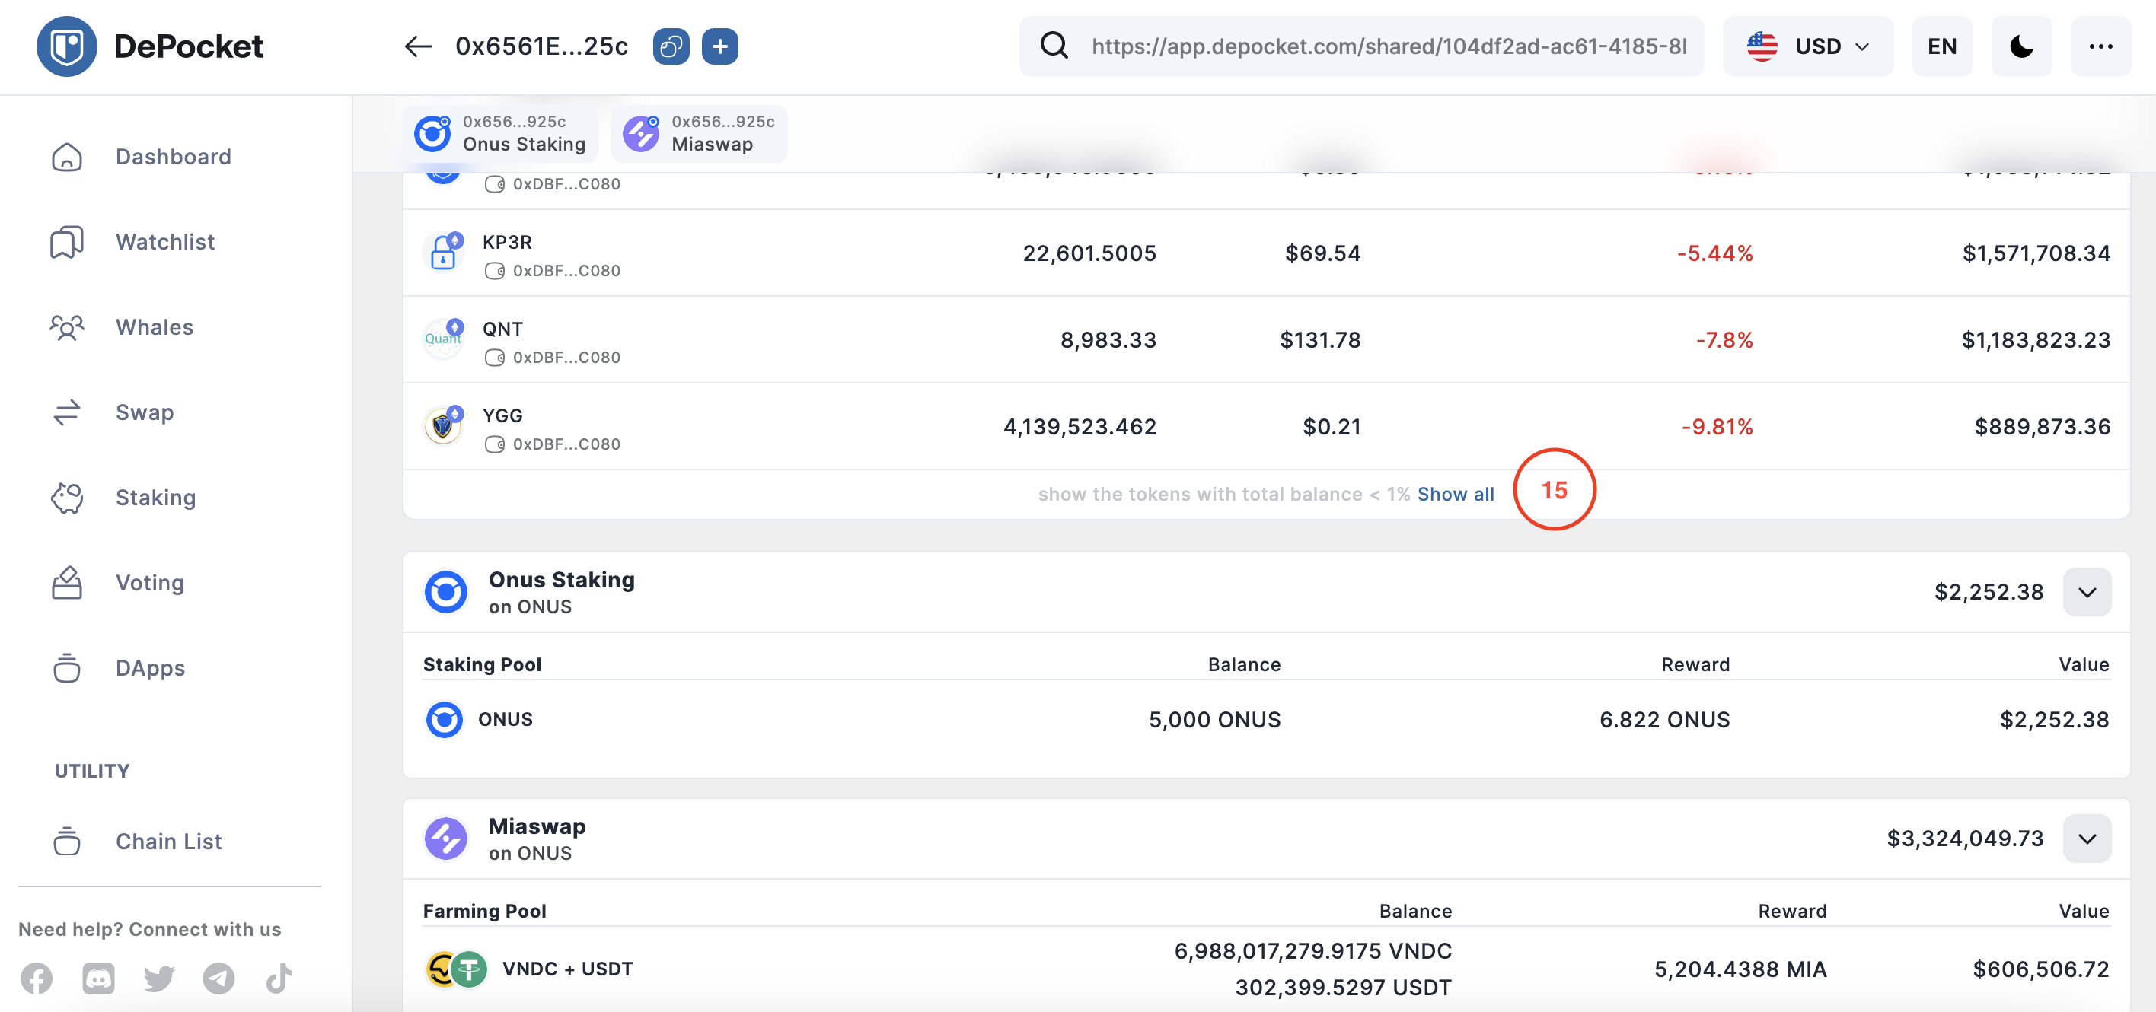Screen dimensions: 2156x1012
Task: Open the Facebook social link
Action: tap(37, 978)
